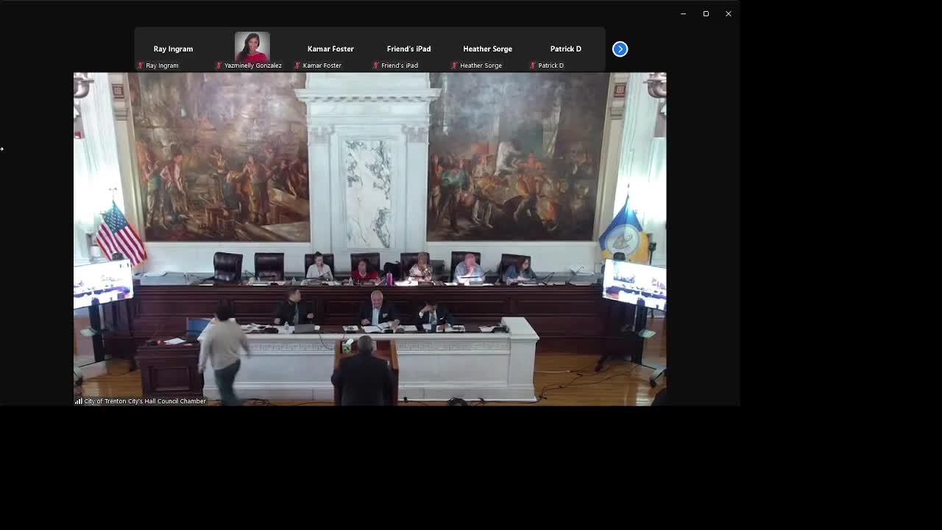Select the Patrick D participant tile
942x530 pixels.
point(565,49)
